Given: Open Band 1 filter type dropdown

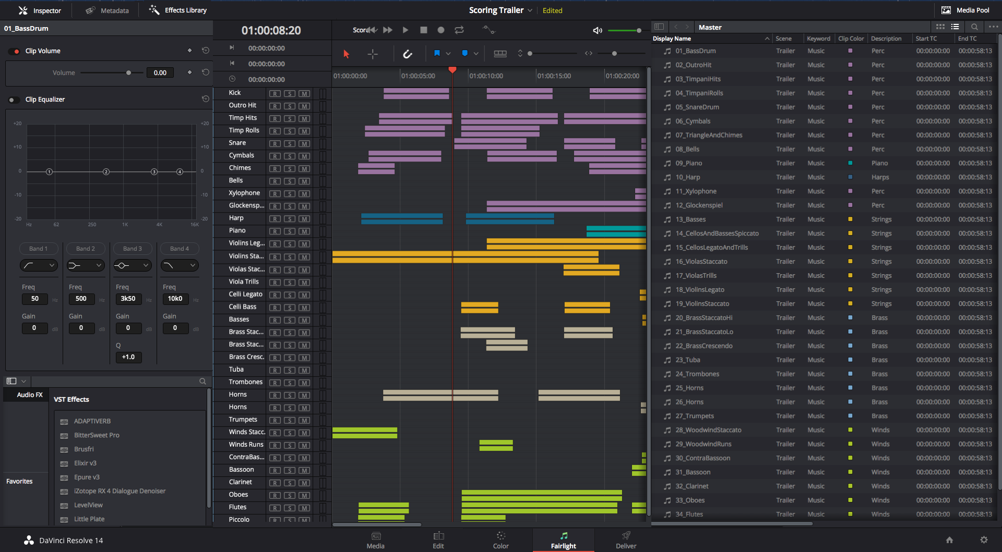Looking at the screenshot, I should 39,265.
